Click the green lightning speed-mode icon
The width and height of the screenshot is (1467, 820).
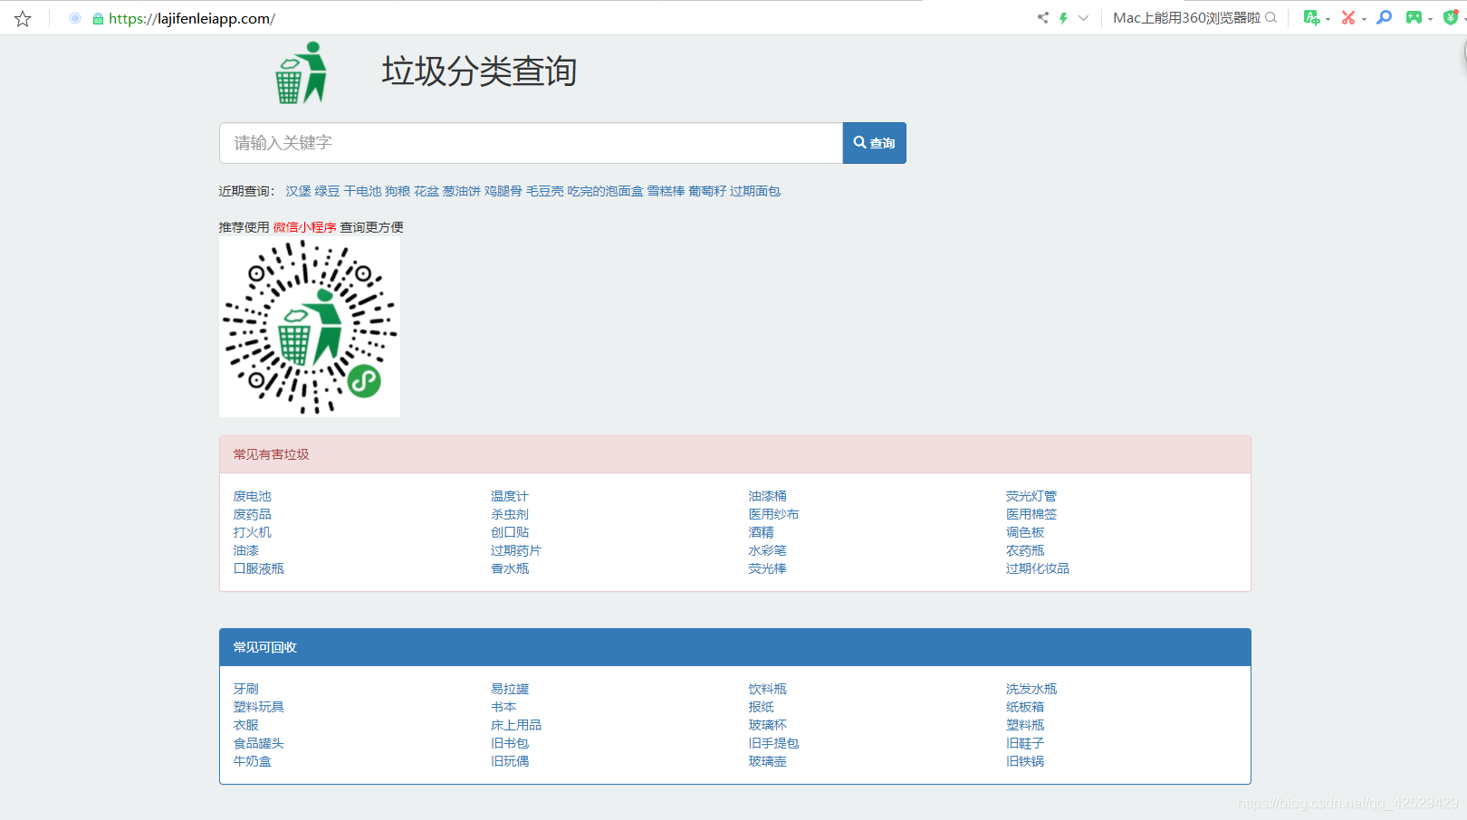point(1063,17)
